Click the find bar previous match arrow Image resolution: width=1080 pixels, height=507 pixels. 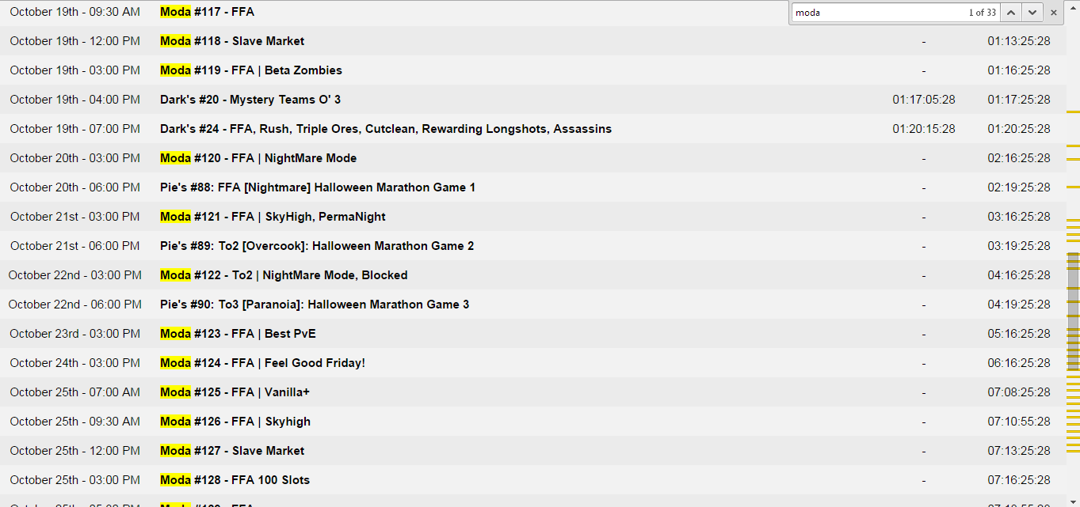[1010, 13]
